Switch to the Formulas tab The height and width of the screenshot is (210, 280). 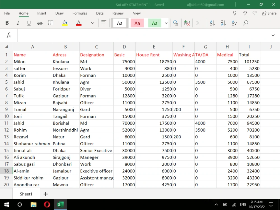pos(80,13)
